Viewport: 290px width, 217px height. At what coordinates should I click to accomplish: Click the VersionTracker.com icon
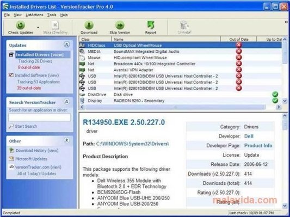click(x=11, y=167)
